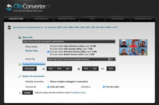Click the music note icon before MP3
The image size is (159, 105).
pyautogui.click(x=43, y=69)
